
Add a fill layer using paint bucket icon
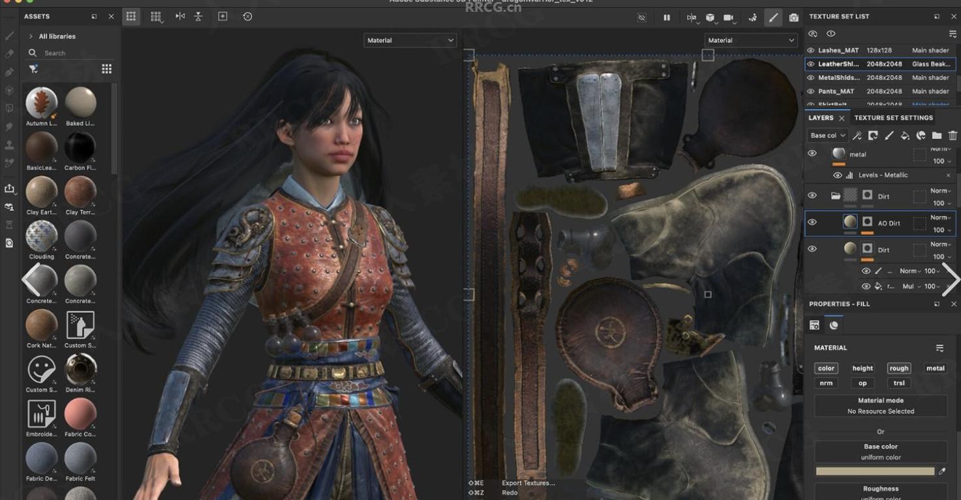(x=905, y=136)
